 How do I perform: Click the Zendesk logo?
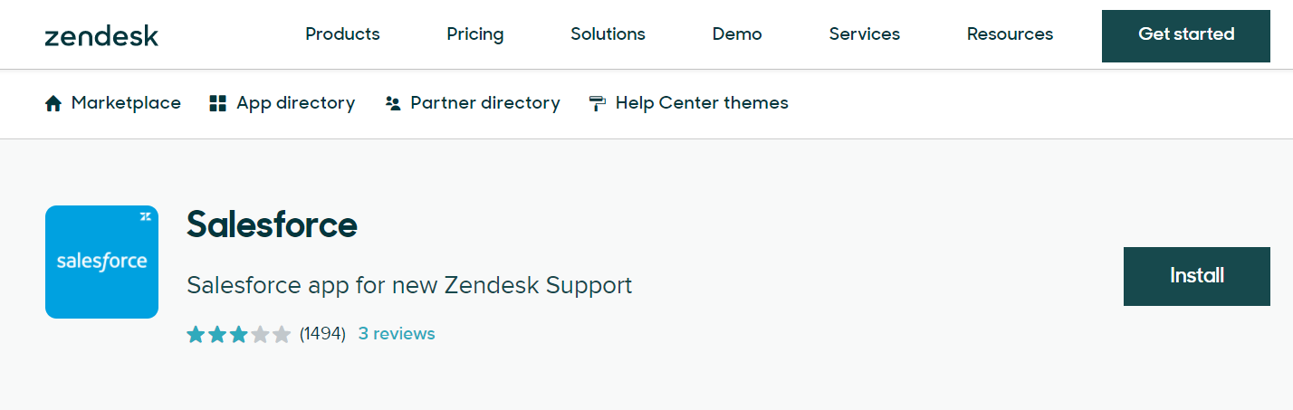101,36
